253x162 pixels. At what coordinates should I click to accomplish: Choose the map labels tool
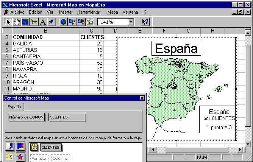click(34, 22)
